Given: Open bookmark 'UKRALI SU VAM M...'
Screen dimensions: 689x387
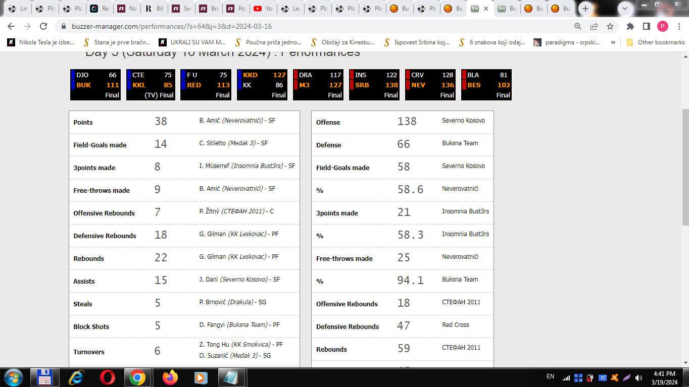Looking at the screenshot, I should coord(192,42).
